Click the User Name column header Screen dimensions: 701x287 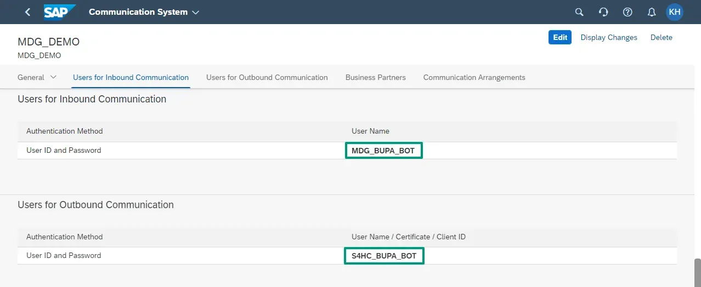pos(370,131)
